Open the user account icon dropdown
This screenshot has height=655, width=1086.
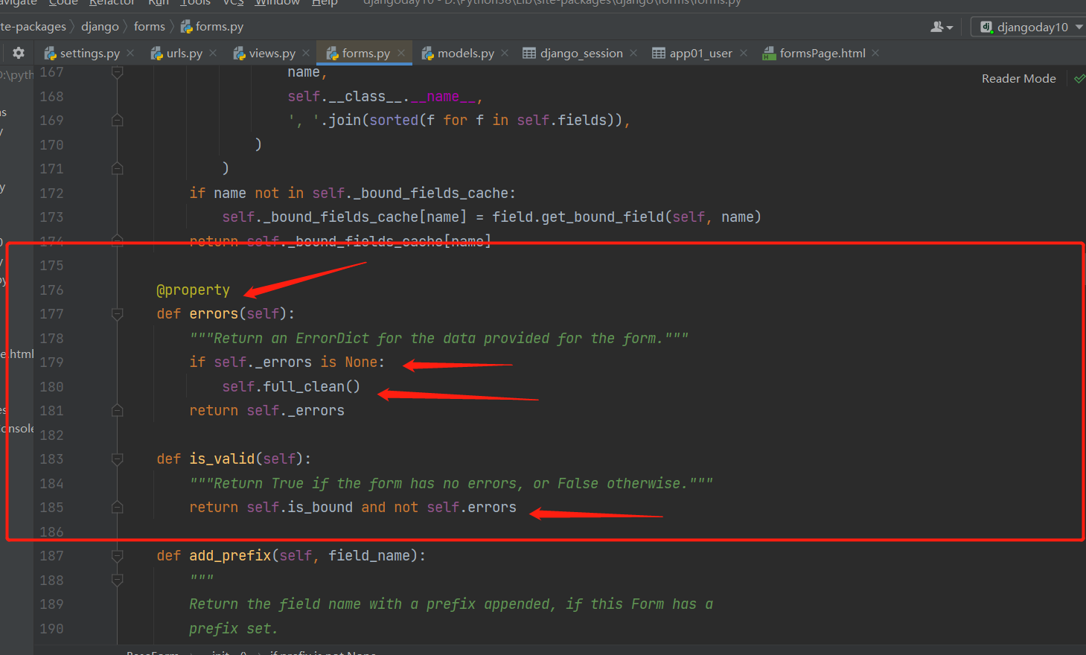point(942,27)
